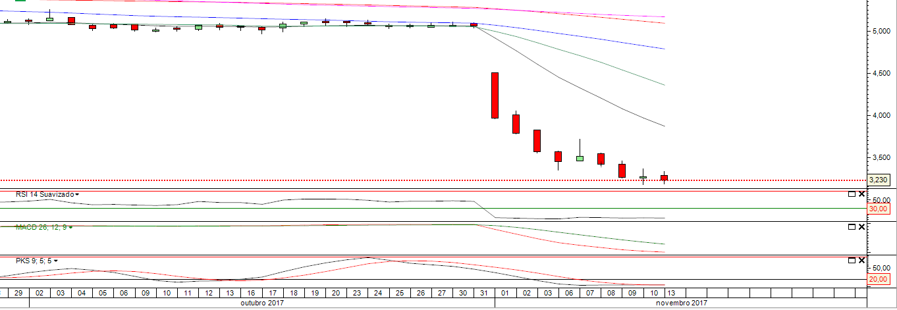Select day 20 on the timeline
897x310 pixels.
pos(336,292)
